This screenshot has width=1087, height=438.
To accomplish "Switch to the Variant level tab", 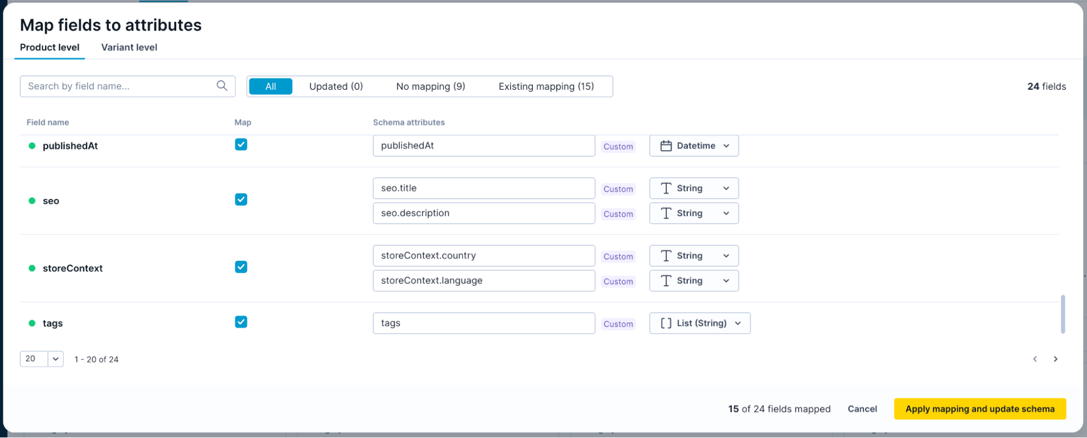I will click(x=129, y=47).
